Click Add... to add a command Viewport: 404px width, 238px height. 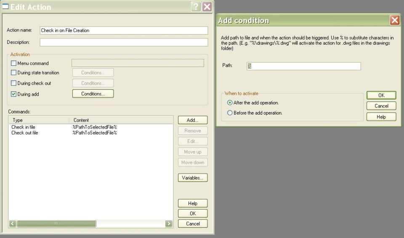pyautogui.click(x=193, y=120)
